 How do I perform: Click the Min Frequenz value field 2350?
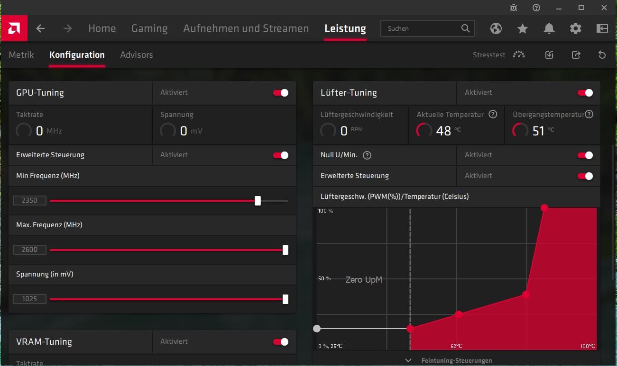(x=29, y=201)
